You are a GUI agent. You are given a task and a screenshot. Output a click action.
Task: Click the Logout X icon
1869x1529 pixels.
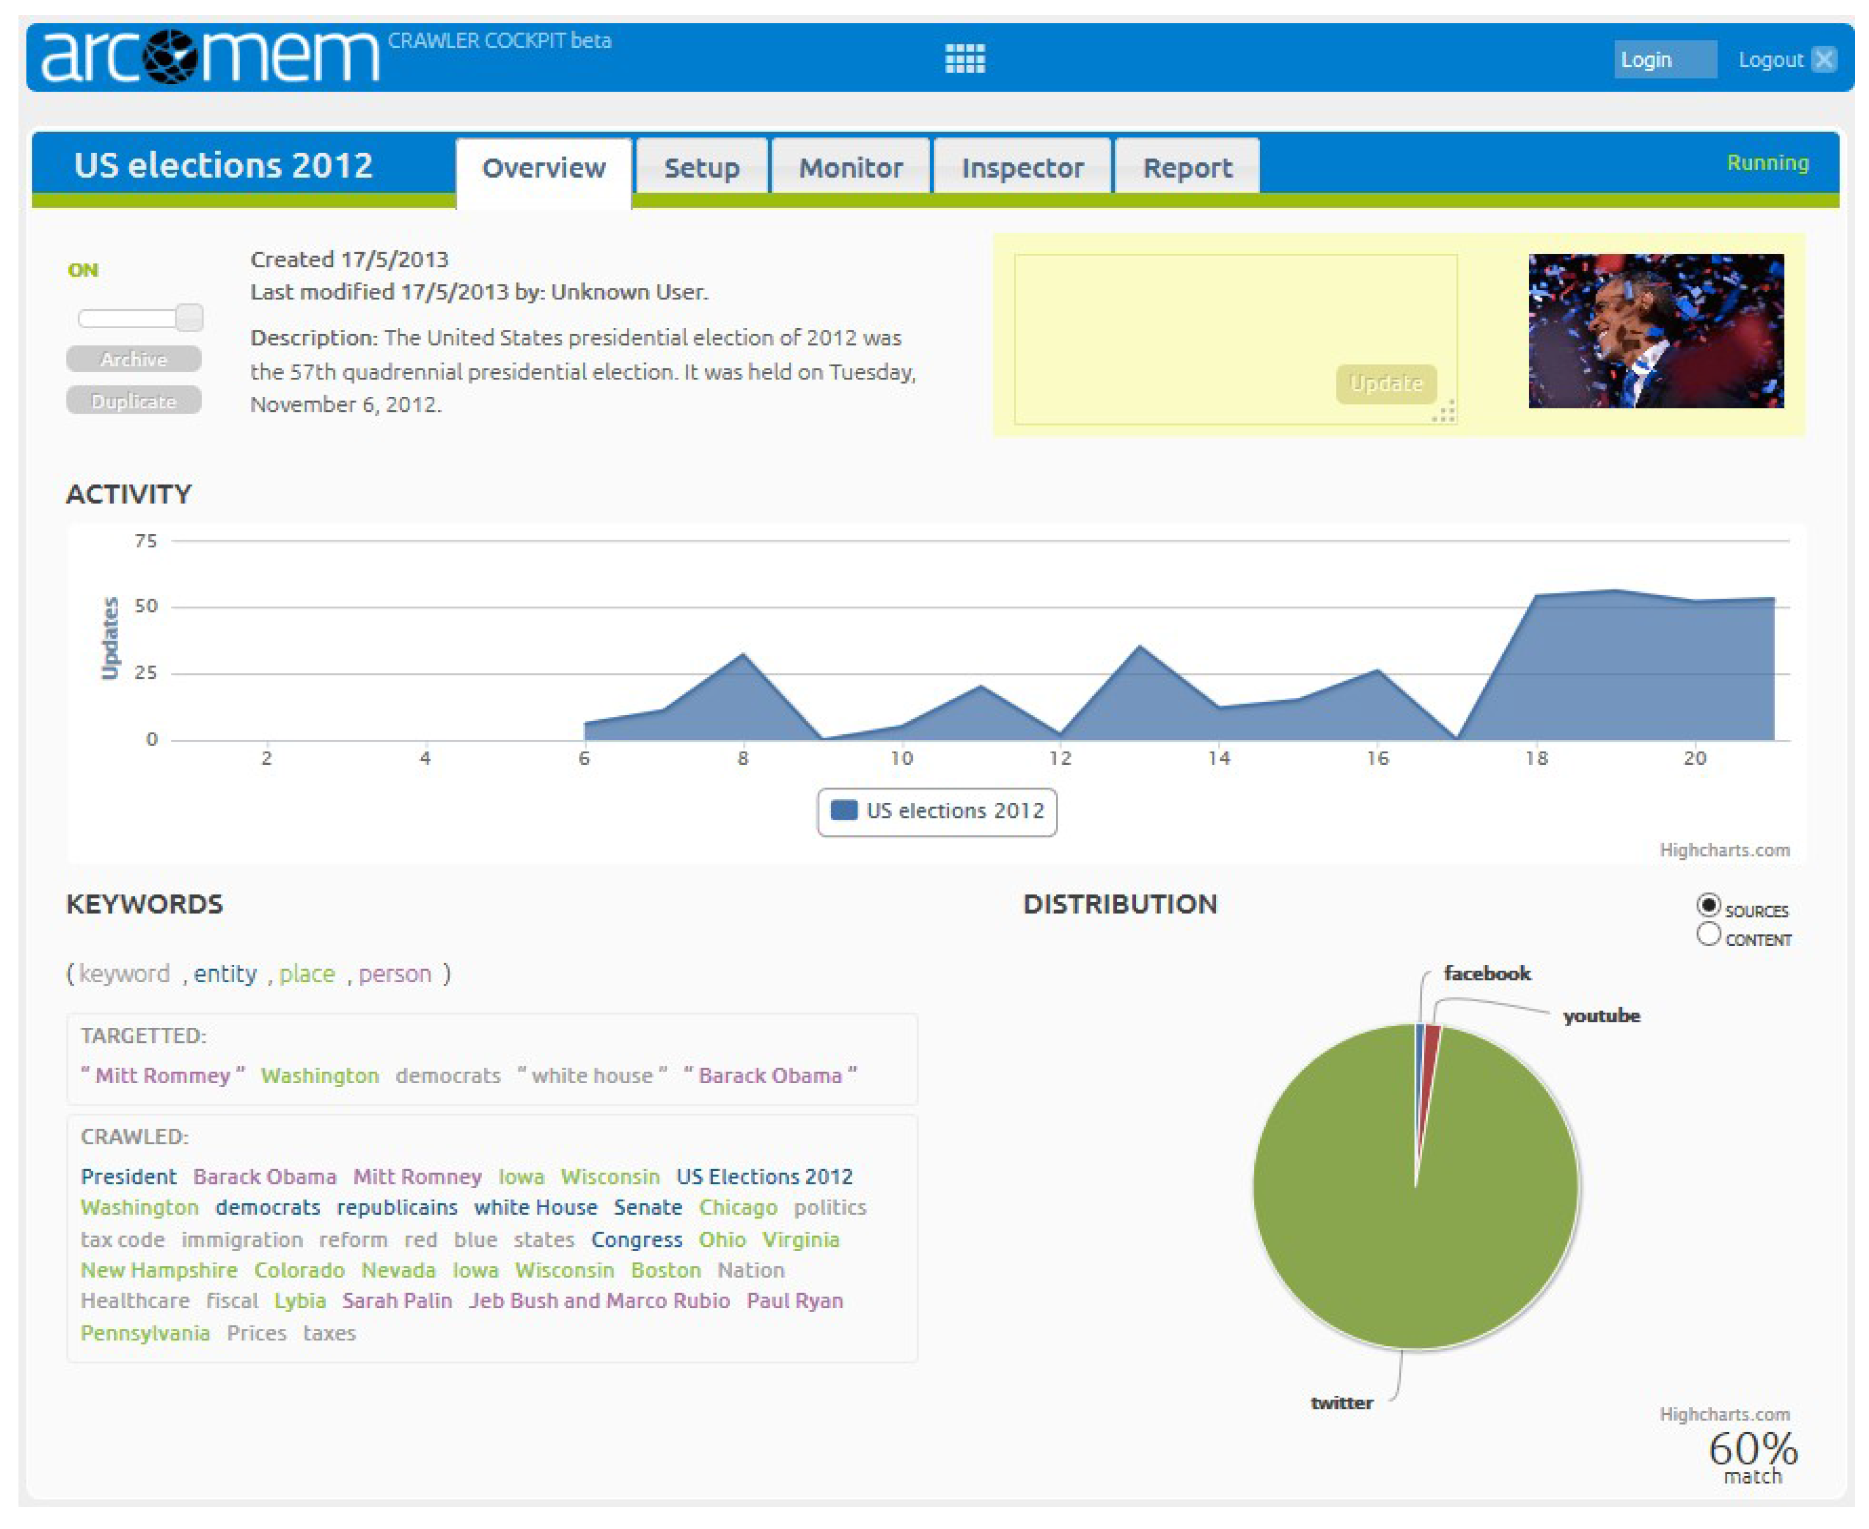pyautogui.click(x=1824, y=59)
